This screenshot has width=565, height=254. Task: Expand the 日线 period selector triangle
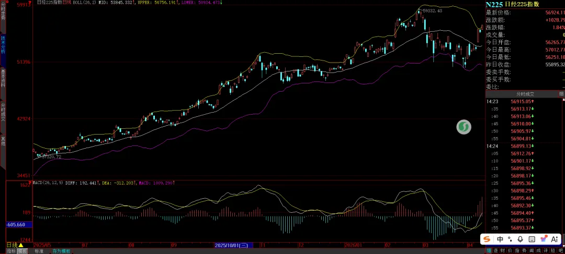21,246
